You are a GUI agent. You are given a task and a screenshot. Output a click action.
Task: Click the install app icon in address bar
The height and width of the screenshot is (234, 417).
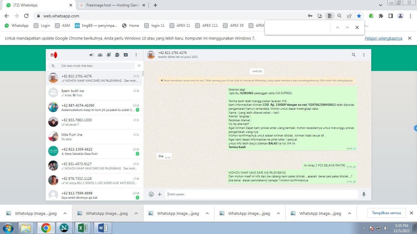(x=320, y=16)
